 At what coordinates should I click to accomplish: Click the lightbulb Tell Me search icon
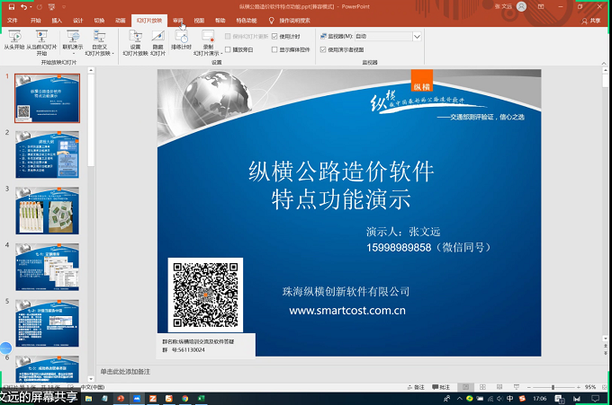pos(272,21)
